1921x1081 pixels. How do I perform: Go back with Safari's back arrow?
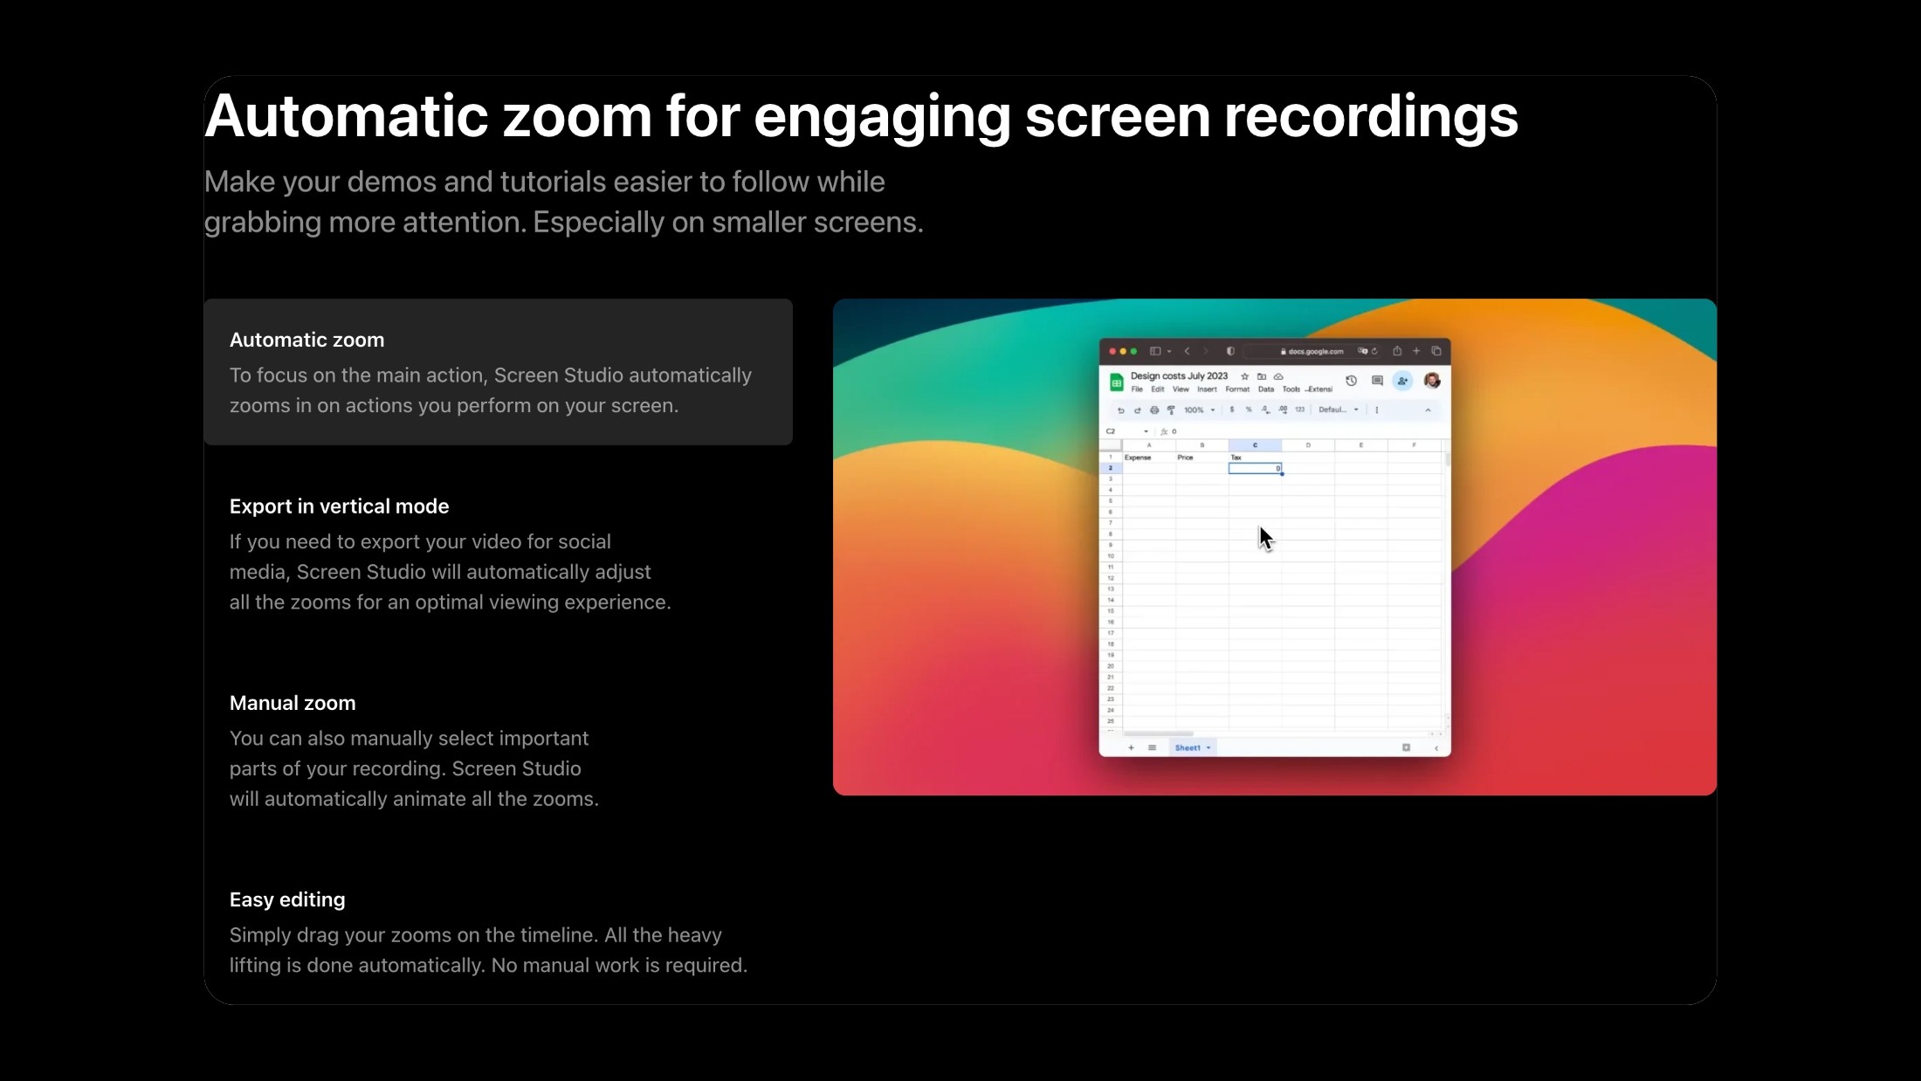(1187, 351)
